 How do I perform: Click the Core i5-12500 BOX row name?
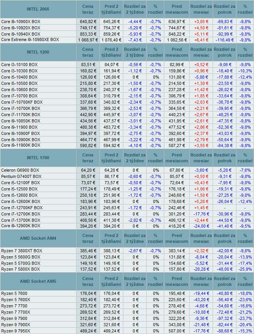point(20,189)
